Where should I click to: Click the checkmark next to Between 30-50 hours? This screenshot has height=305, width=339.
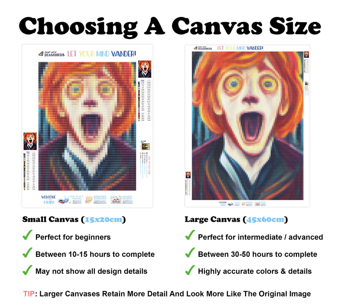click(190, 253)
